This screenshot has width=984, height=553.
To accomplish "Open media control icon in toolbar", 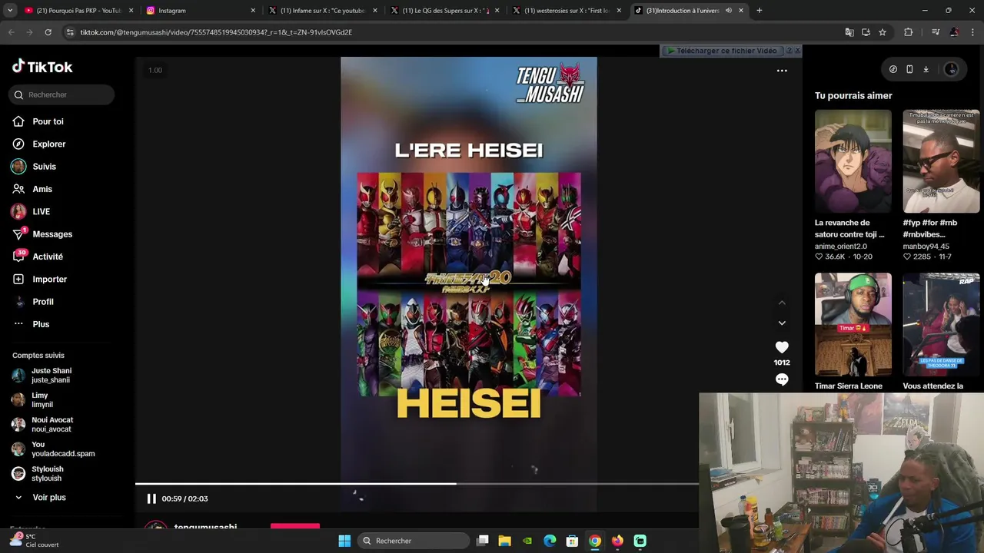I will [936, 32].
